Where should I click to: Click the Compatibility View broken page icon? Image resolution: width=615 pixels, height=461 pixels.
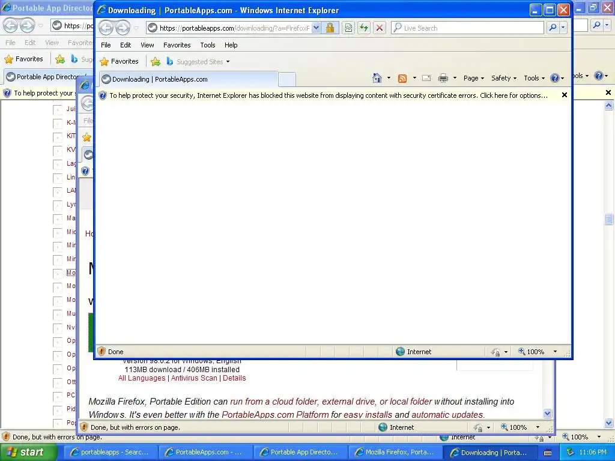348,28
